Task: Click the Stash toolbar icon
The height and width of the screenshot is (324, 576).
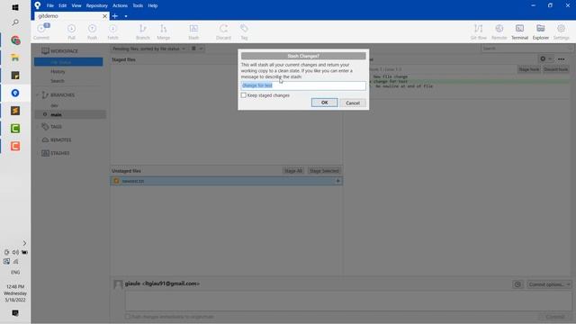Action: (193, 31)
